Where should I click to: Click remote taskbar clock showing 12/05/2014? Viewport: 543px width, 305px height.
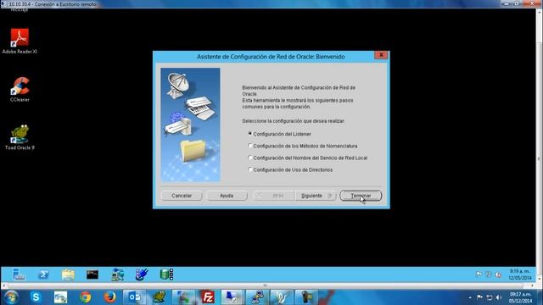[520, 274]
